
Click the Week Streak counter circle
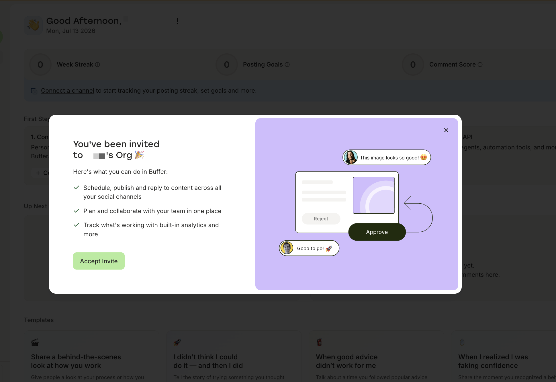click(x=40, y=65)
